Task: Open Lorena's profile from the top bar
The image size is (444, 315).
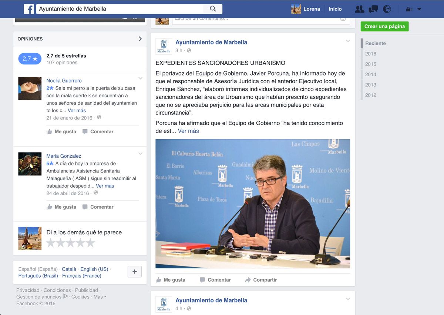Action: 306,9
